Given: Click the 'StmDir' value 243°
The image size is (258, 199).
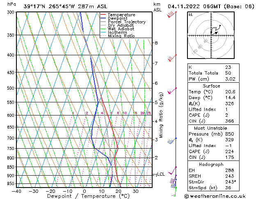Looking at the screenshot, I should point(231,182).
